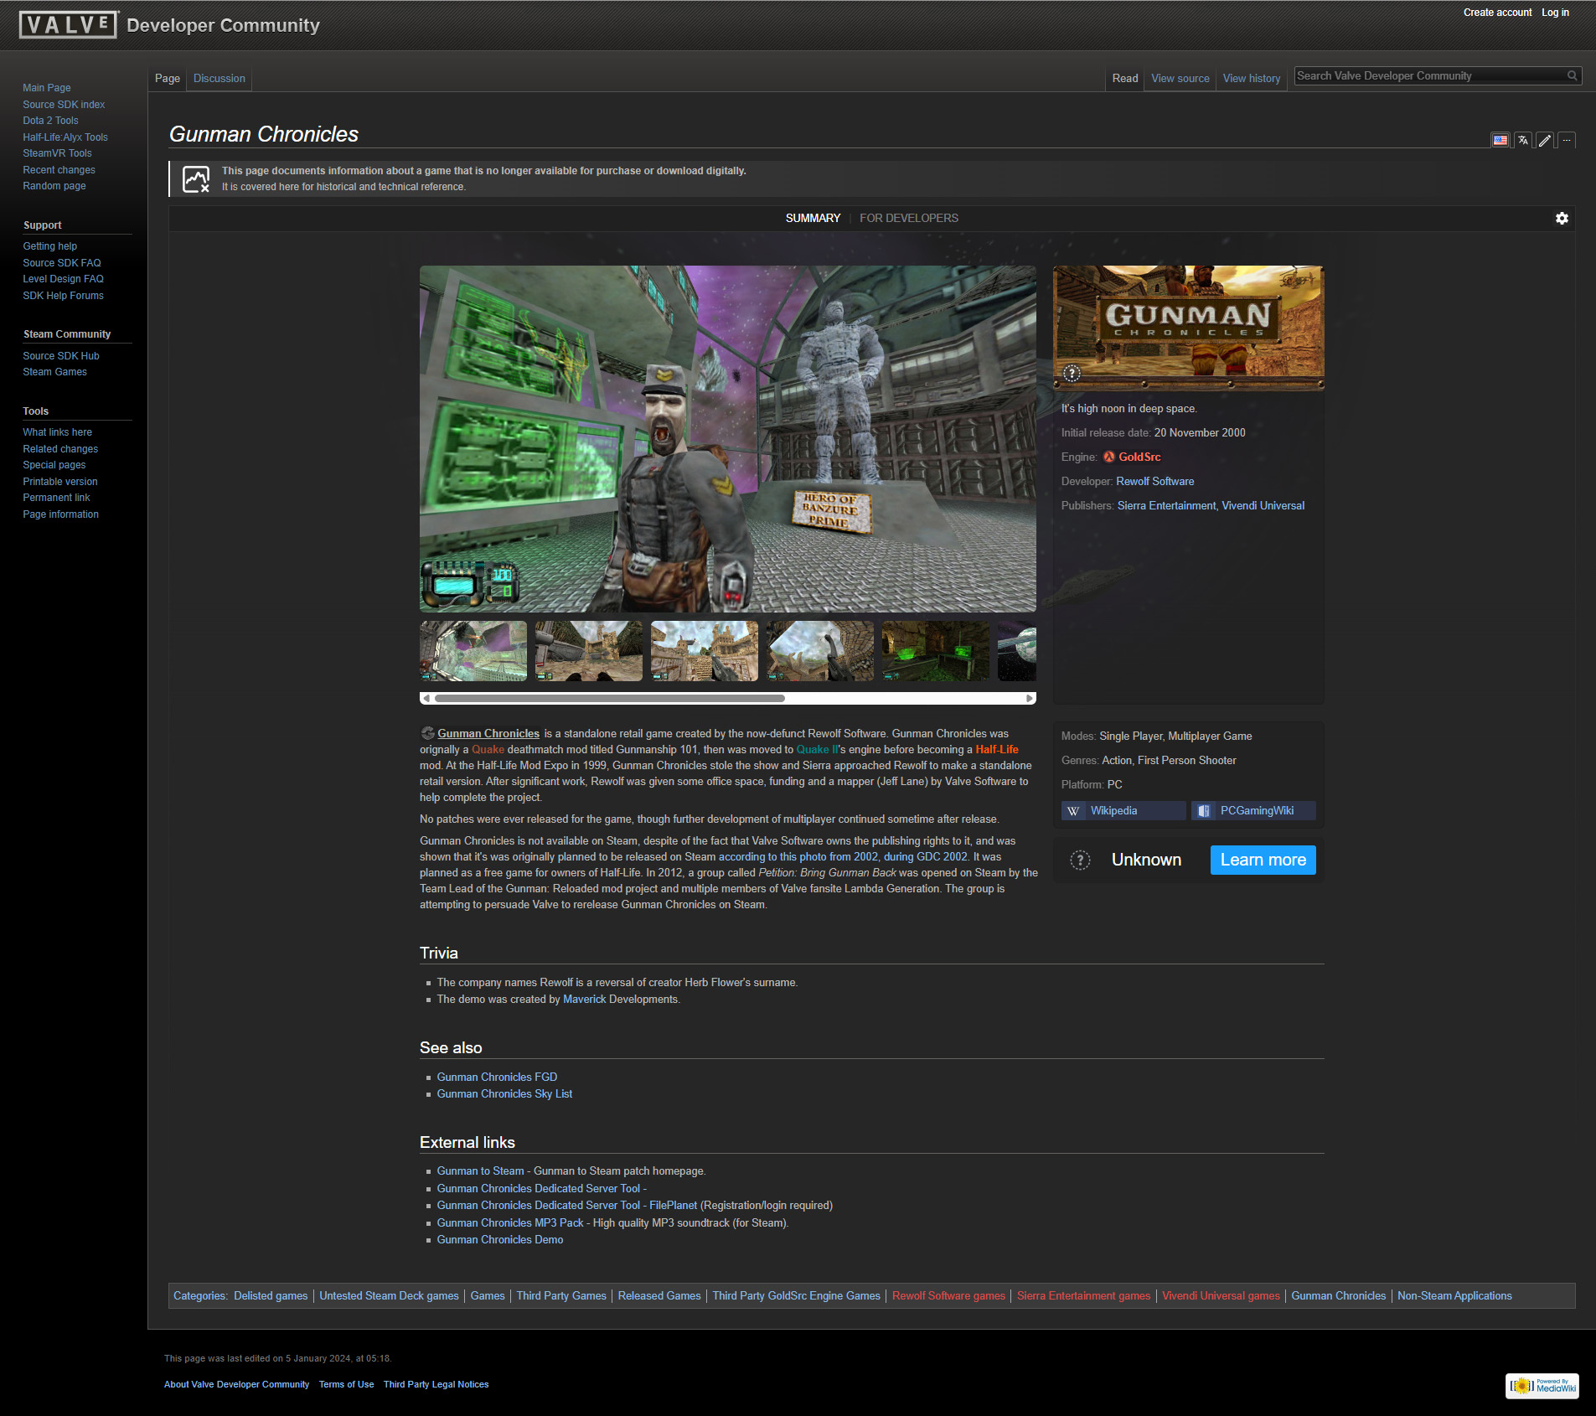Select first gallery thumbnail image
The height and width of the screenshot is (1416, 1596).
pyautogui.click(x=473, y=650)
